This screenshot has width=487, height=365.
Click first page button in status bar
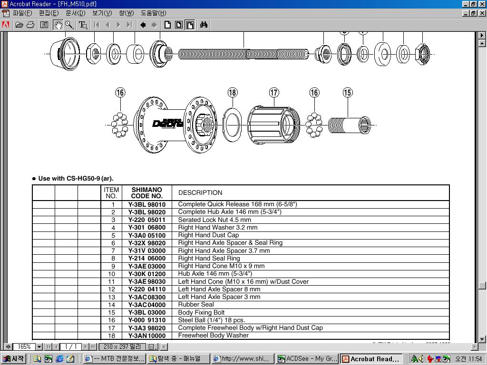tap(48, 346)
